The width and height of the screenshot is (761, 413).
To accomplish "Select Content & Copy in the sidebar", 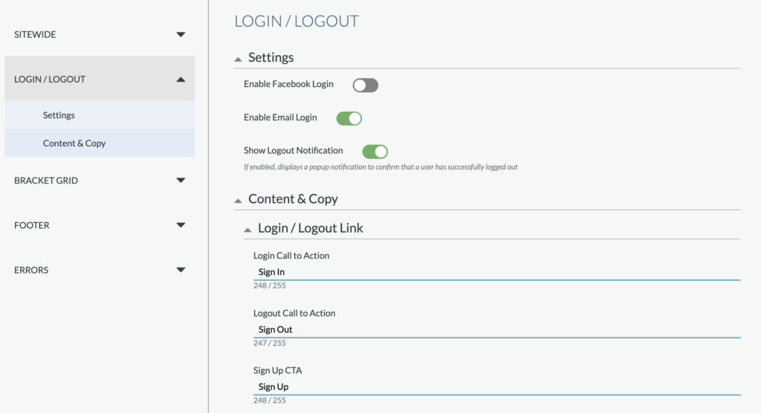I will (74, 143).
